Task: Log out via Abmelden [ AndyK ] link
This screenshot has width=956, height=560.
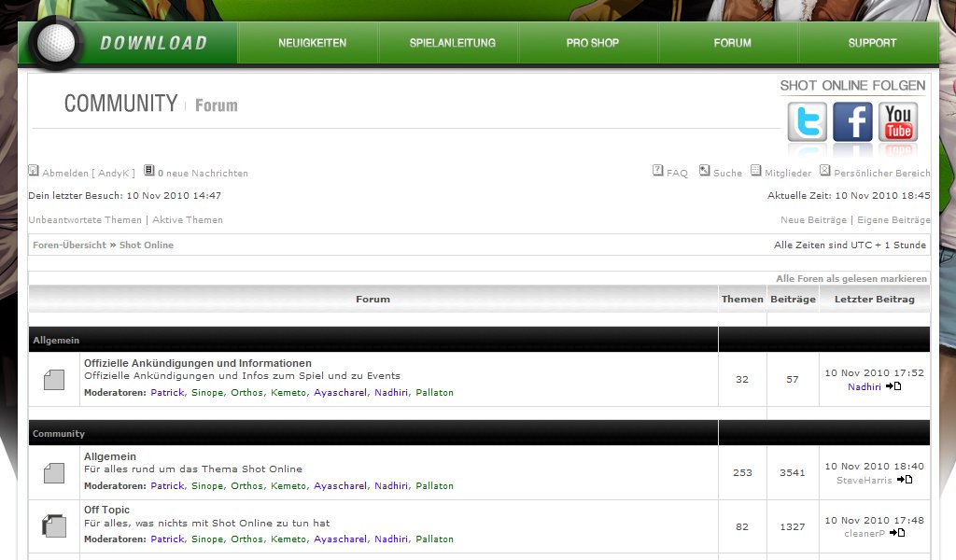Action: [89, 173]
